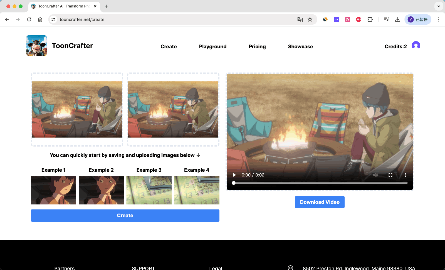The height and width of the screenshot is (270, 445).
Task: Click the Adblock Plus extension icon
Action: pos(359,19)
